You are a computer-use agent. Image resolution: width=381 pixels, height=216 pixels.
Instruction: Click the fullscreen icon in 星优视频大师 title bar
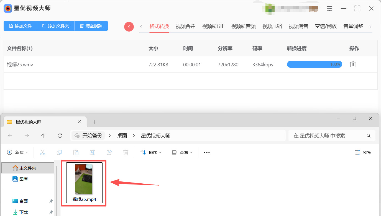point(357,8)
